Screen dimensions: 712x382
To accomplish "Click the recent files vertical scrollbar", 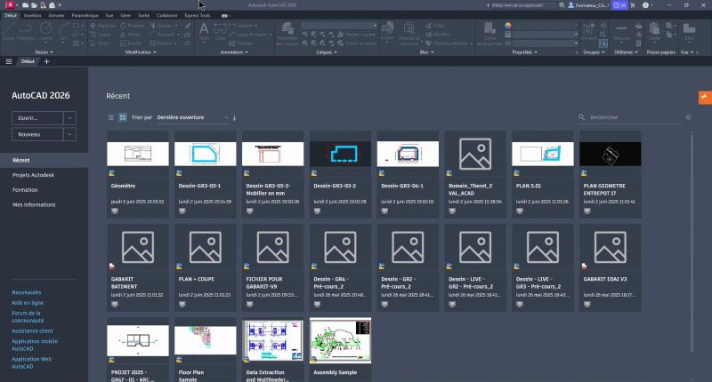I will 692,243.
